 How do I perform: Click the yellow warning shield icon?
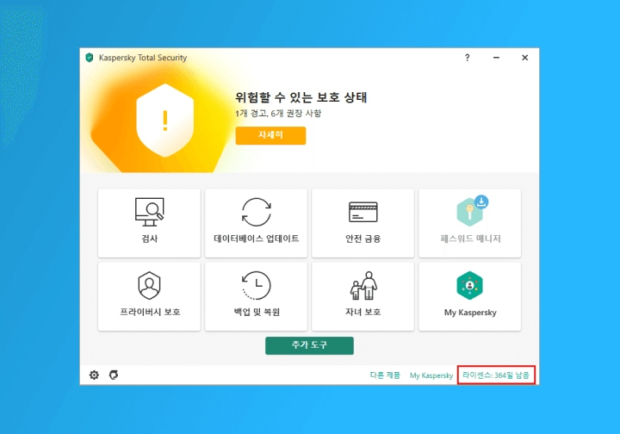pyautogui.click(x=165, y=121)
